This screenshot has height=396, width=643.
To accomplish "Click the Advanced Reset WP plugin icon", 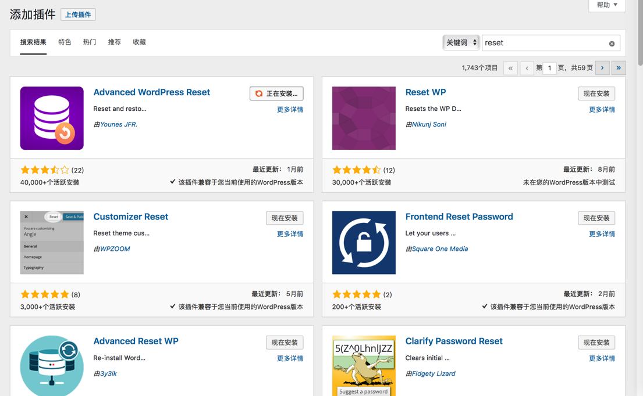I will [52, 366].
